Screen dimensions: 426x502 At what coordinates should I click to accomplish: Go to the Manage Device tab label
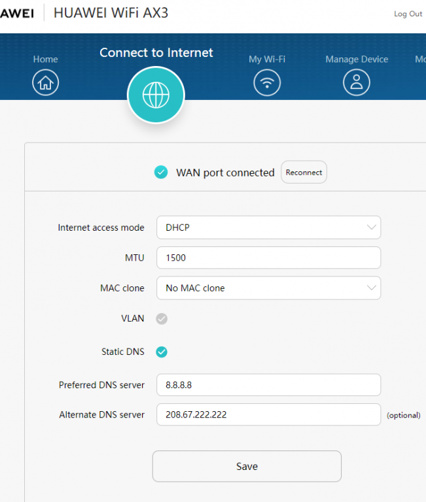pyautogui.click(x=357, y=59)
